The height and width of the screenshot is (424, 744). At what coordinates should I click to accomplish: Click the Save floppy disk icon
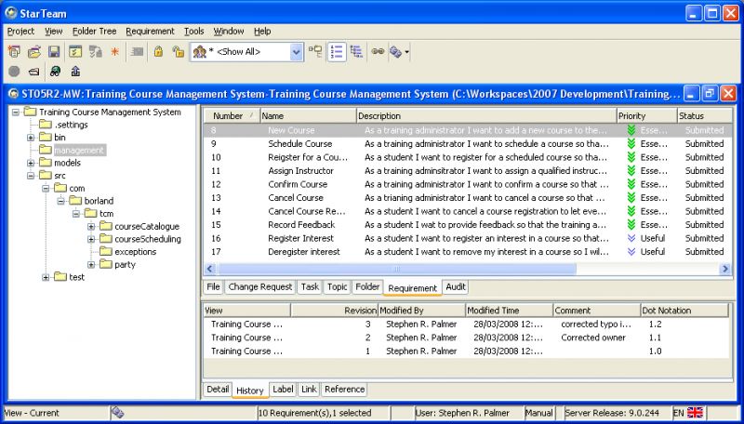coord(54,52)
